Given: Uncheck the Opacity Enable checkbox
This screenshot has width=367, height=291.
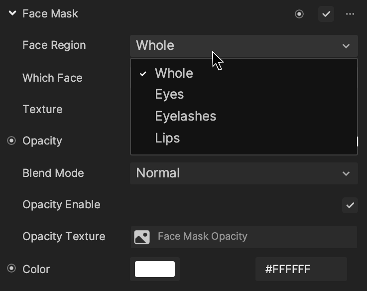Looking at the screenshot, I should coord(350,205).
